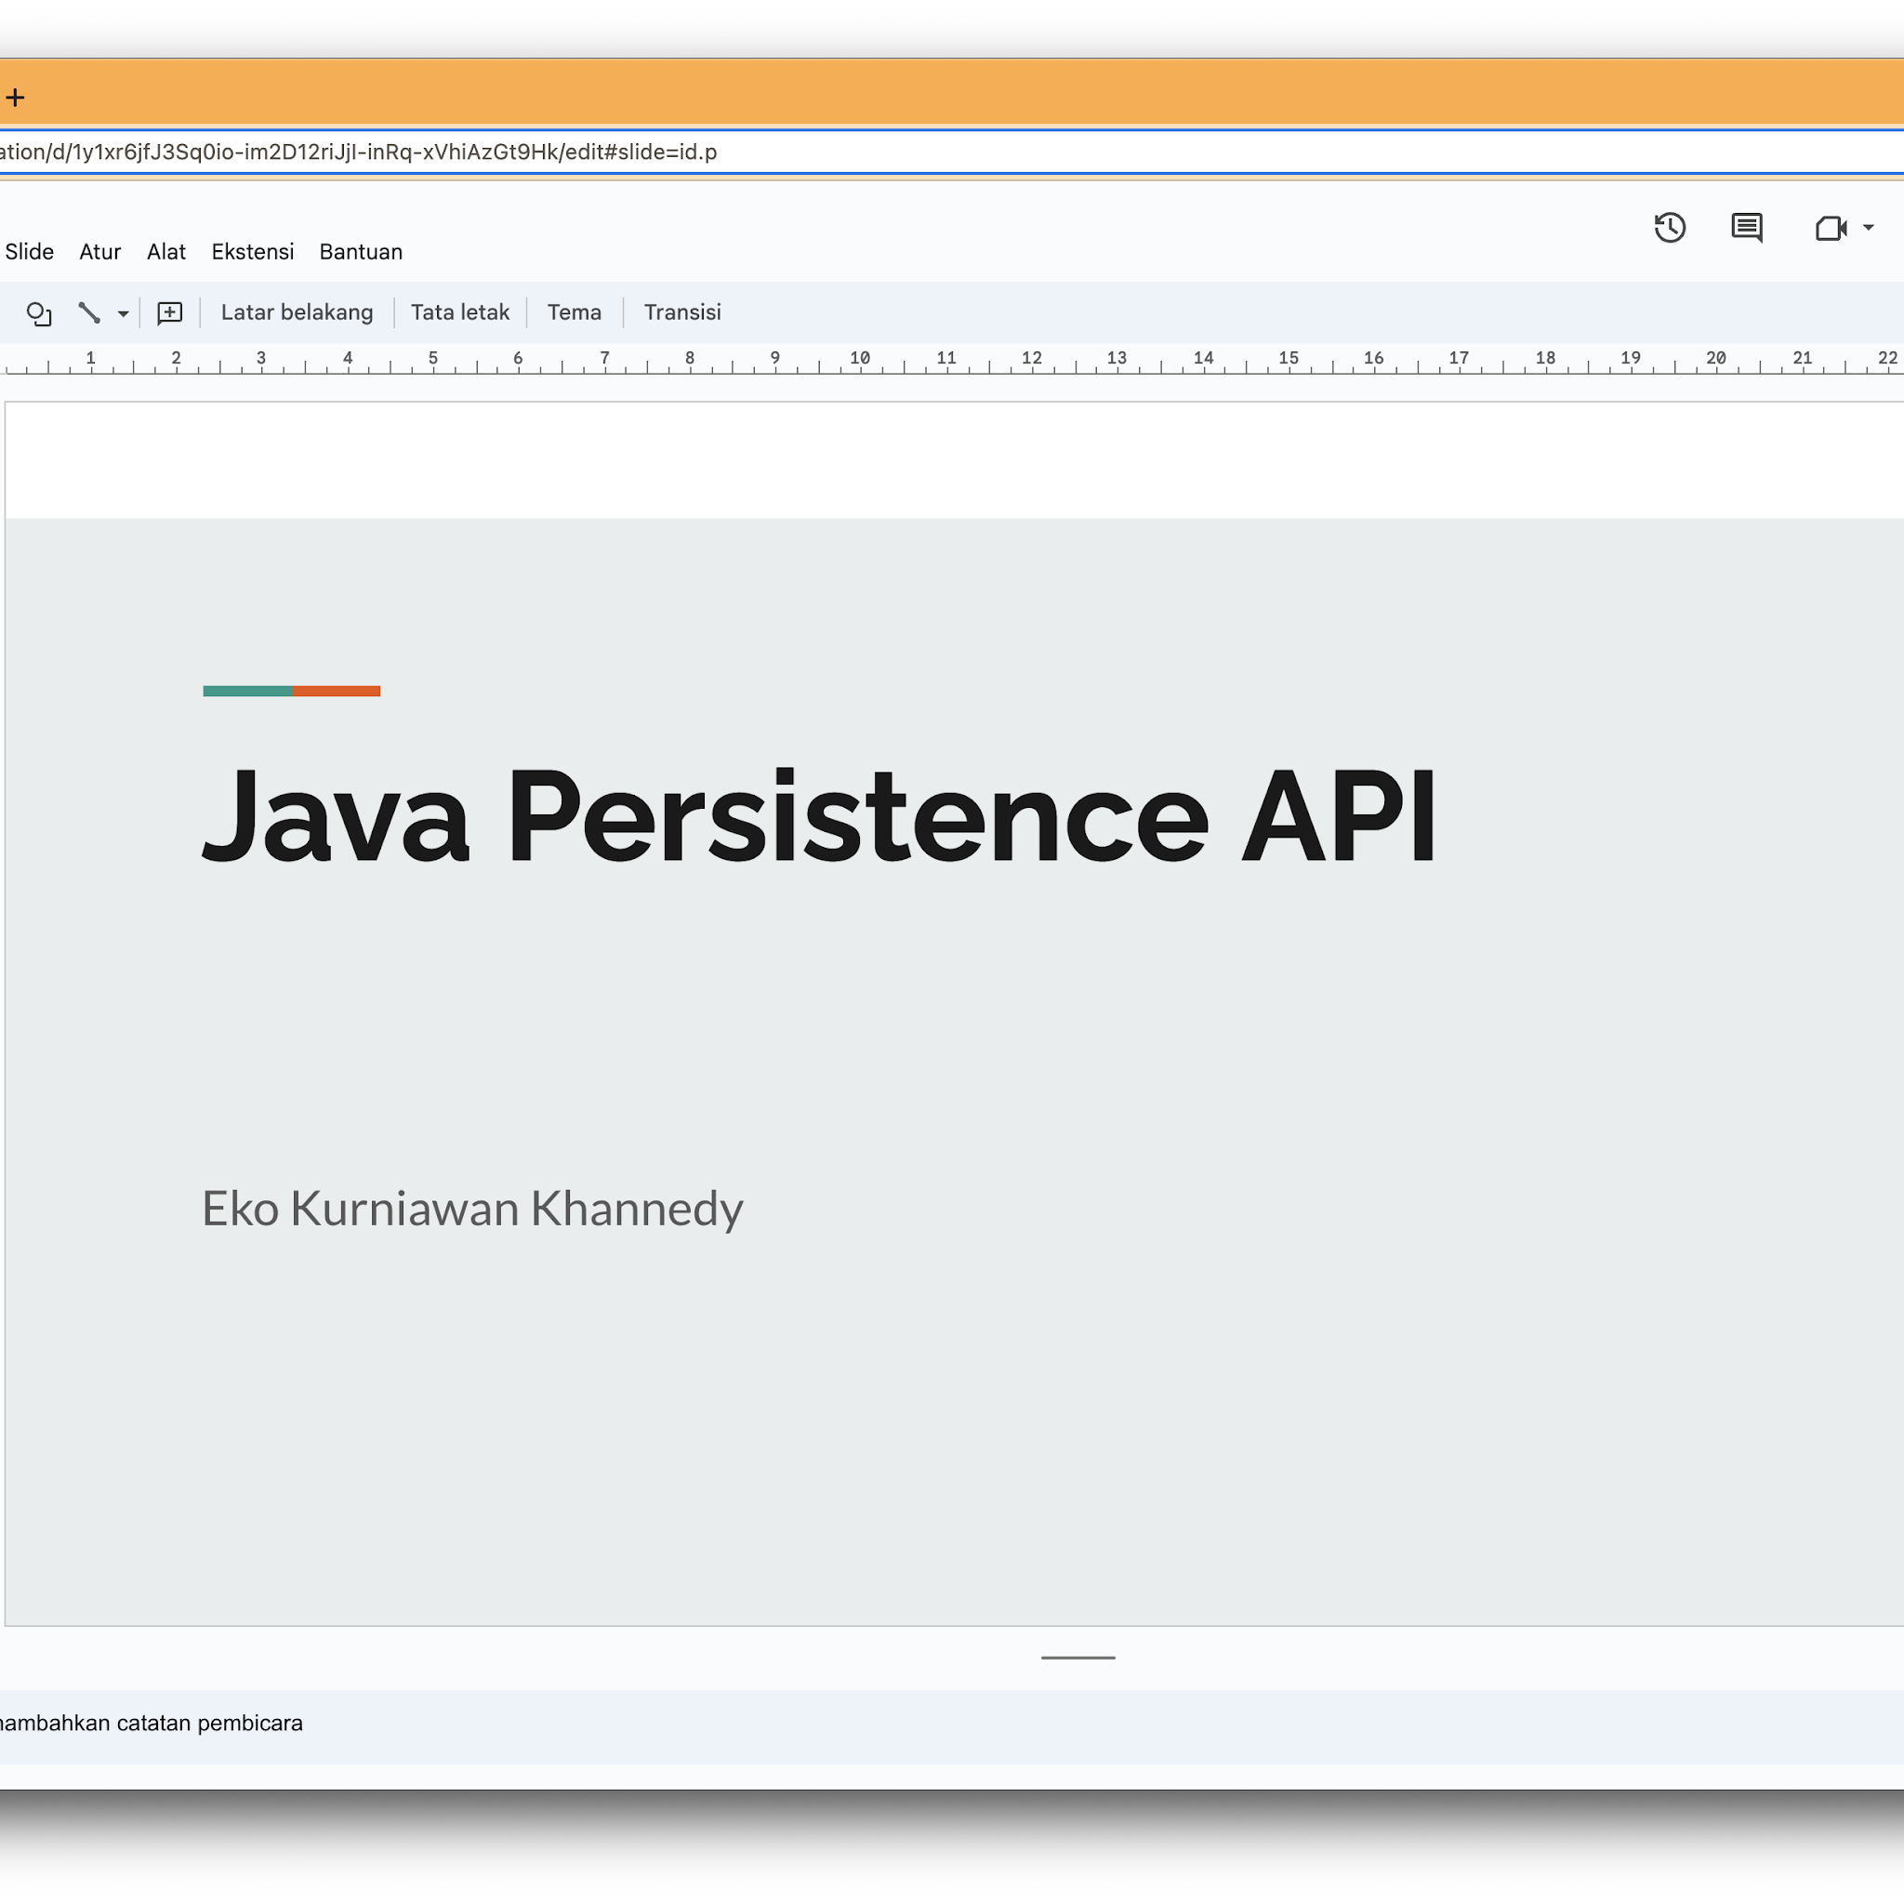
Task: Open the Transisi panel
Action: 682,312
